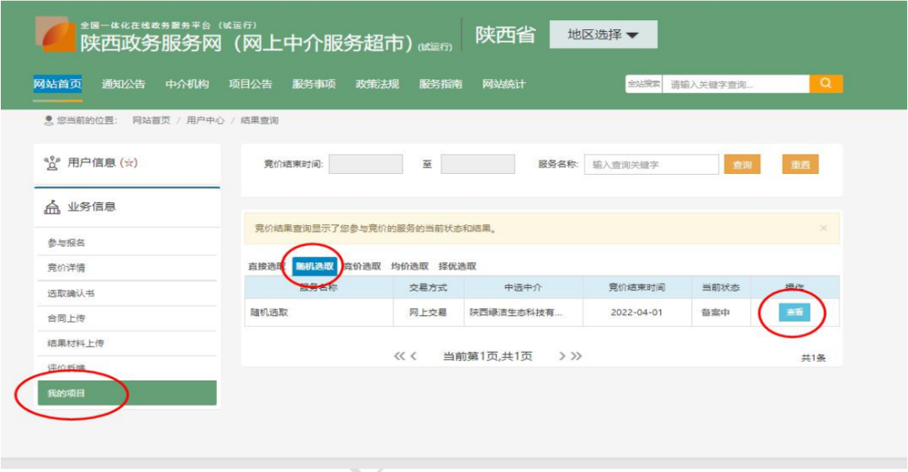The image size is (908, 472).
Task: Click the 用户信息 person icon
Action: pyautogui.click(x=52, y=163)
